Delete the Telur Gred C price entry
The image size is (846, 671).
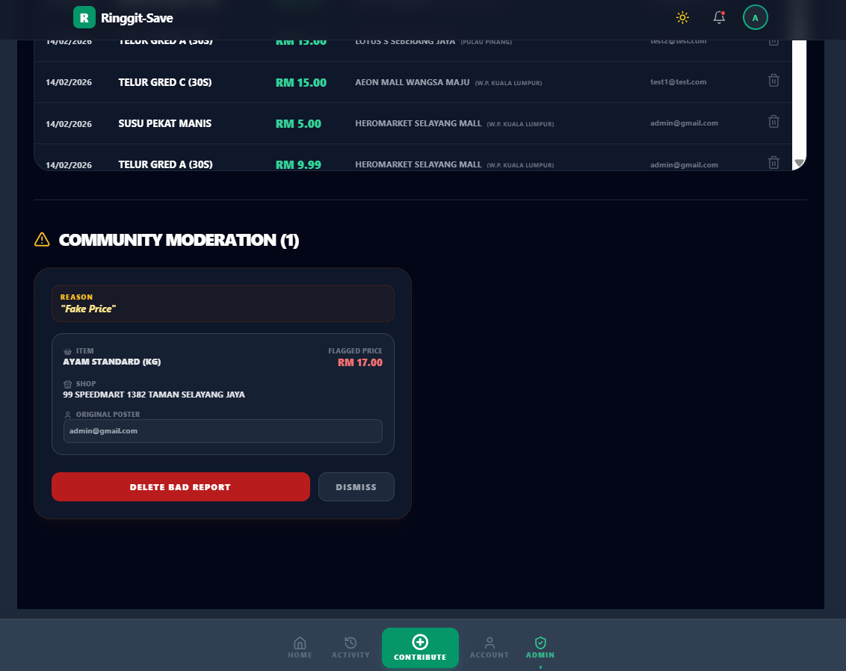[774, 81]
